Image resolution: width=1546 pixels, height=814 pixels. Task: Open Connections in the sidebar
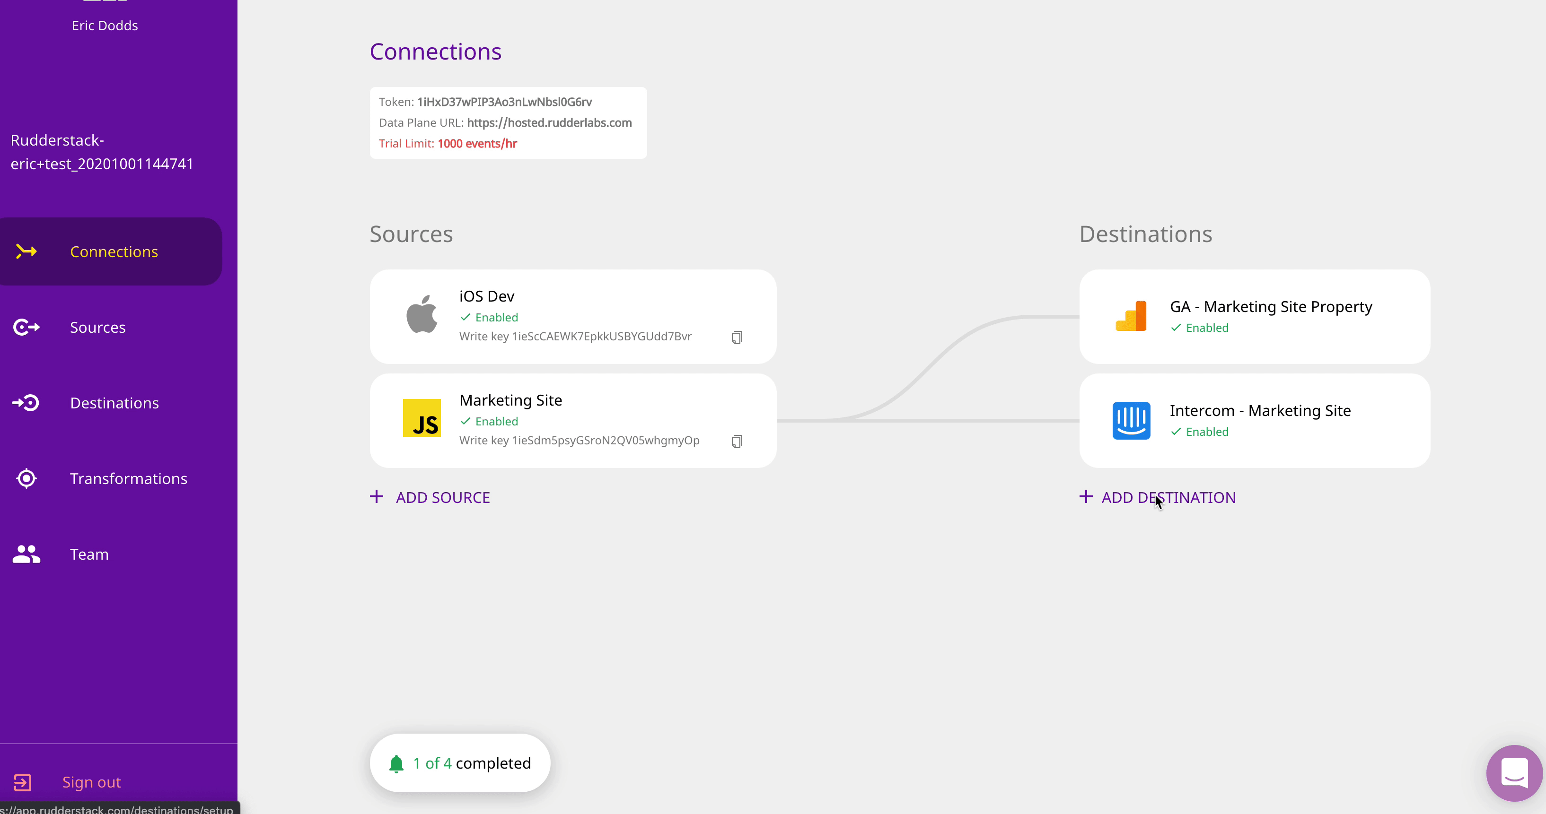114,252
